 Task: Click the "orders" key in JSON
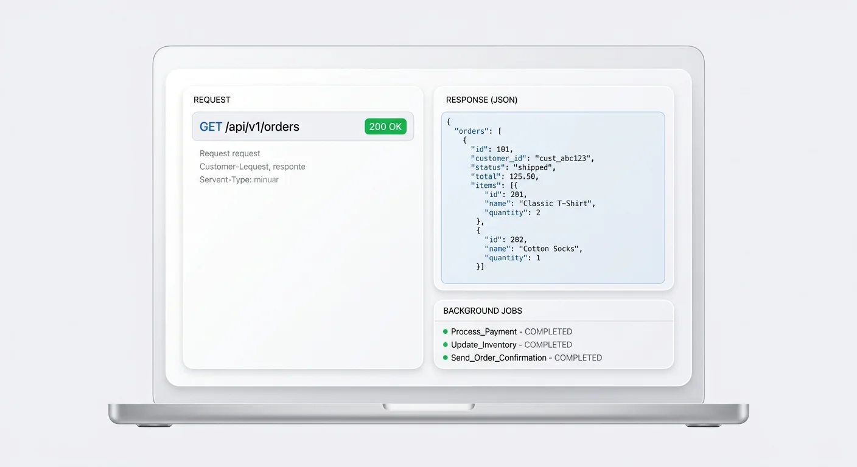coord(472,131)
